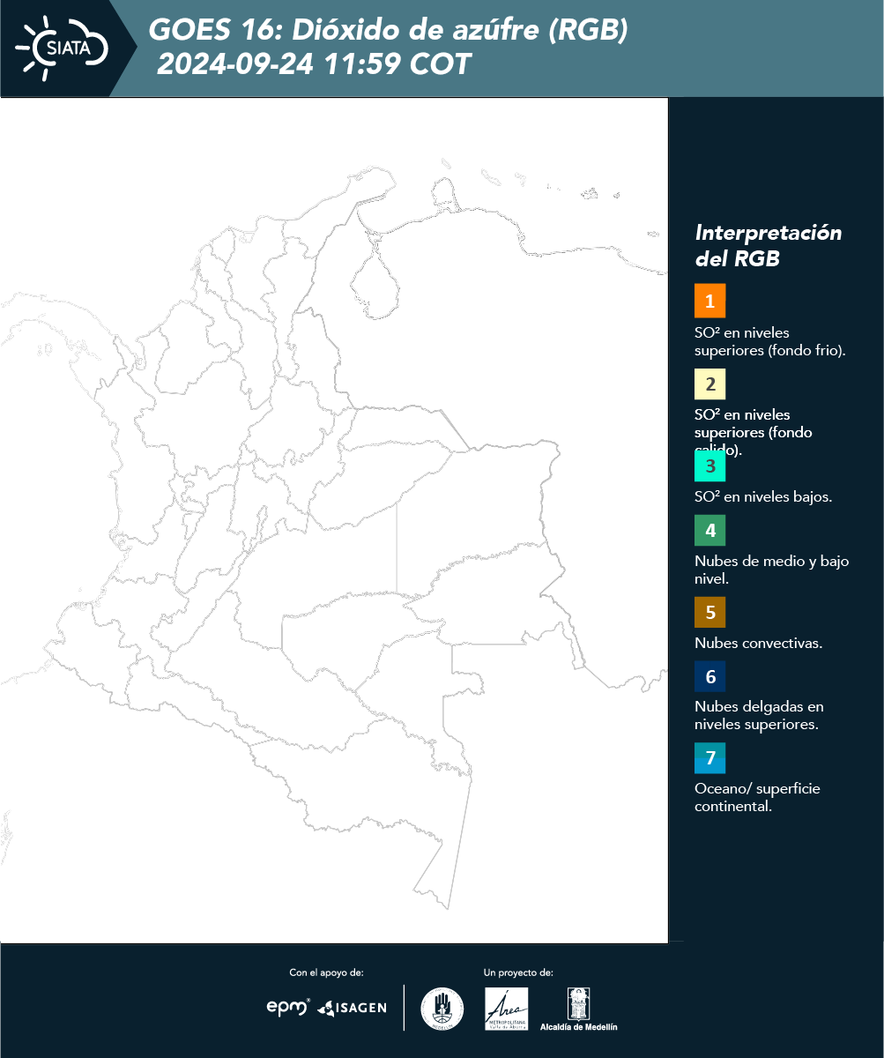Click the round hand emblem logo

click(442, 1009)
